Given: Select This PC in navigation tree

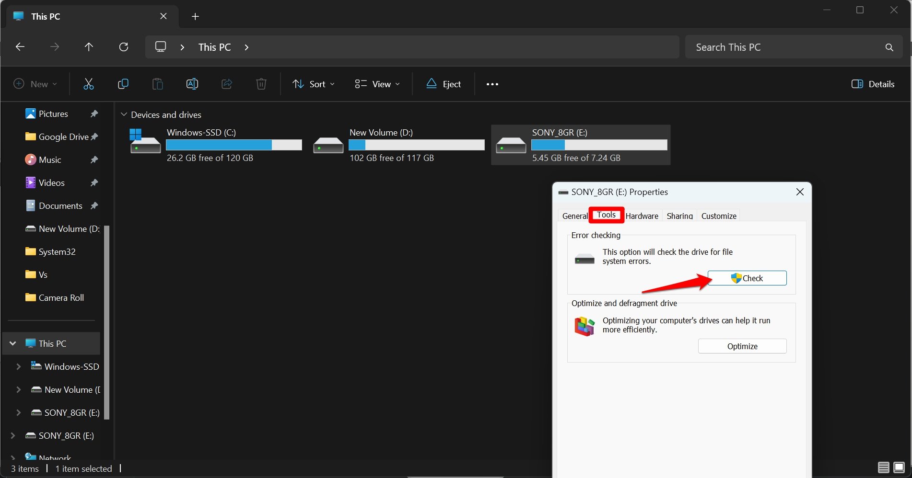Looking at the screenshot, I should click(x=52, y=343).
